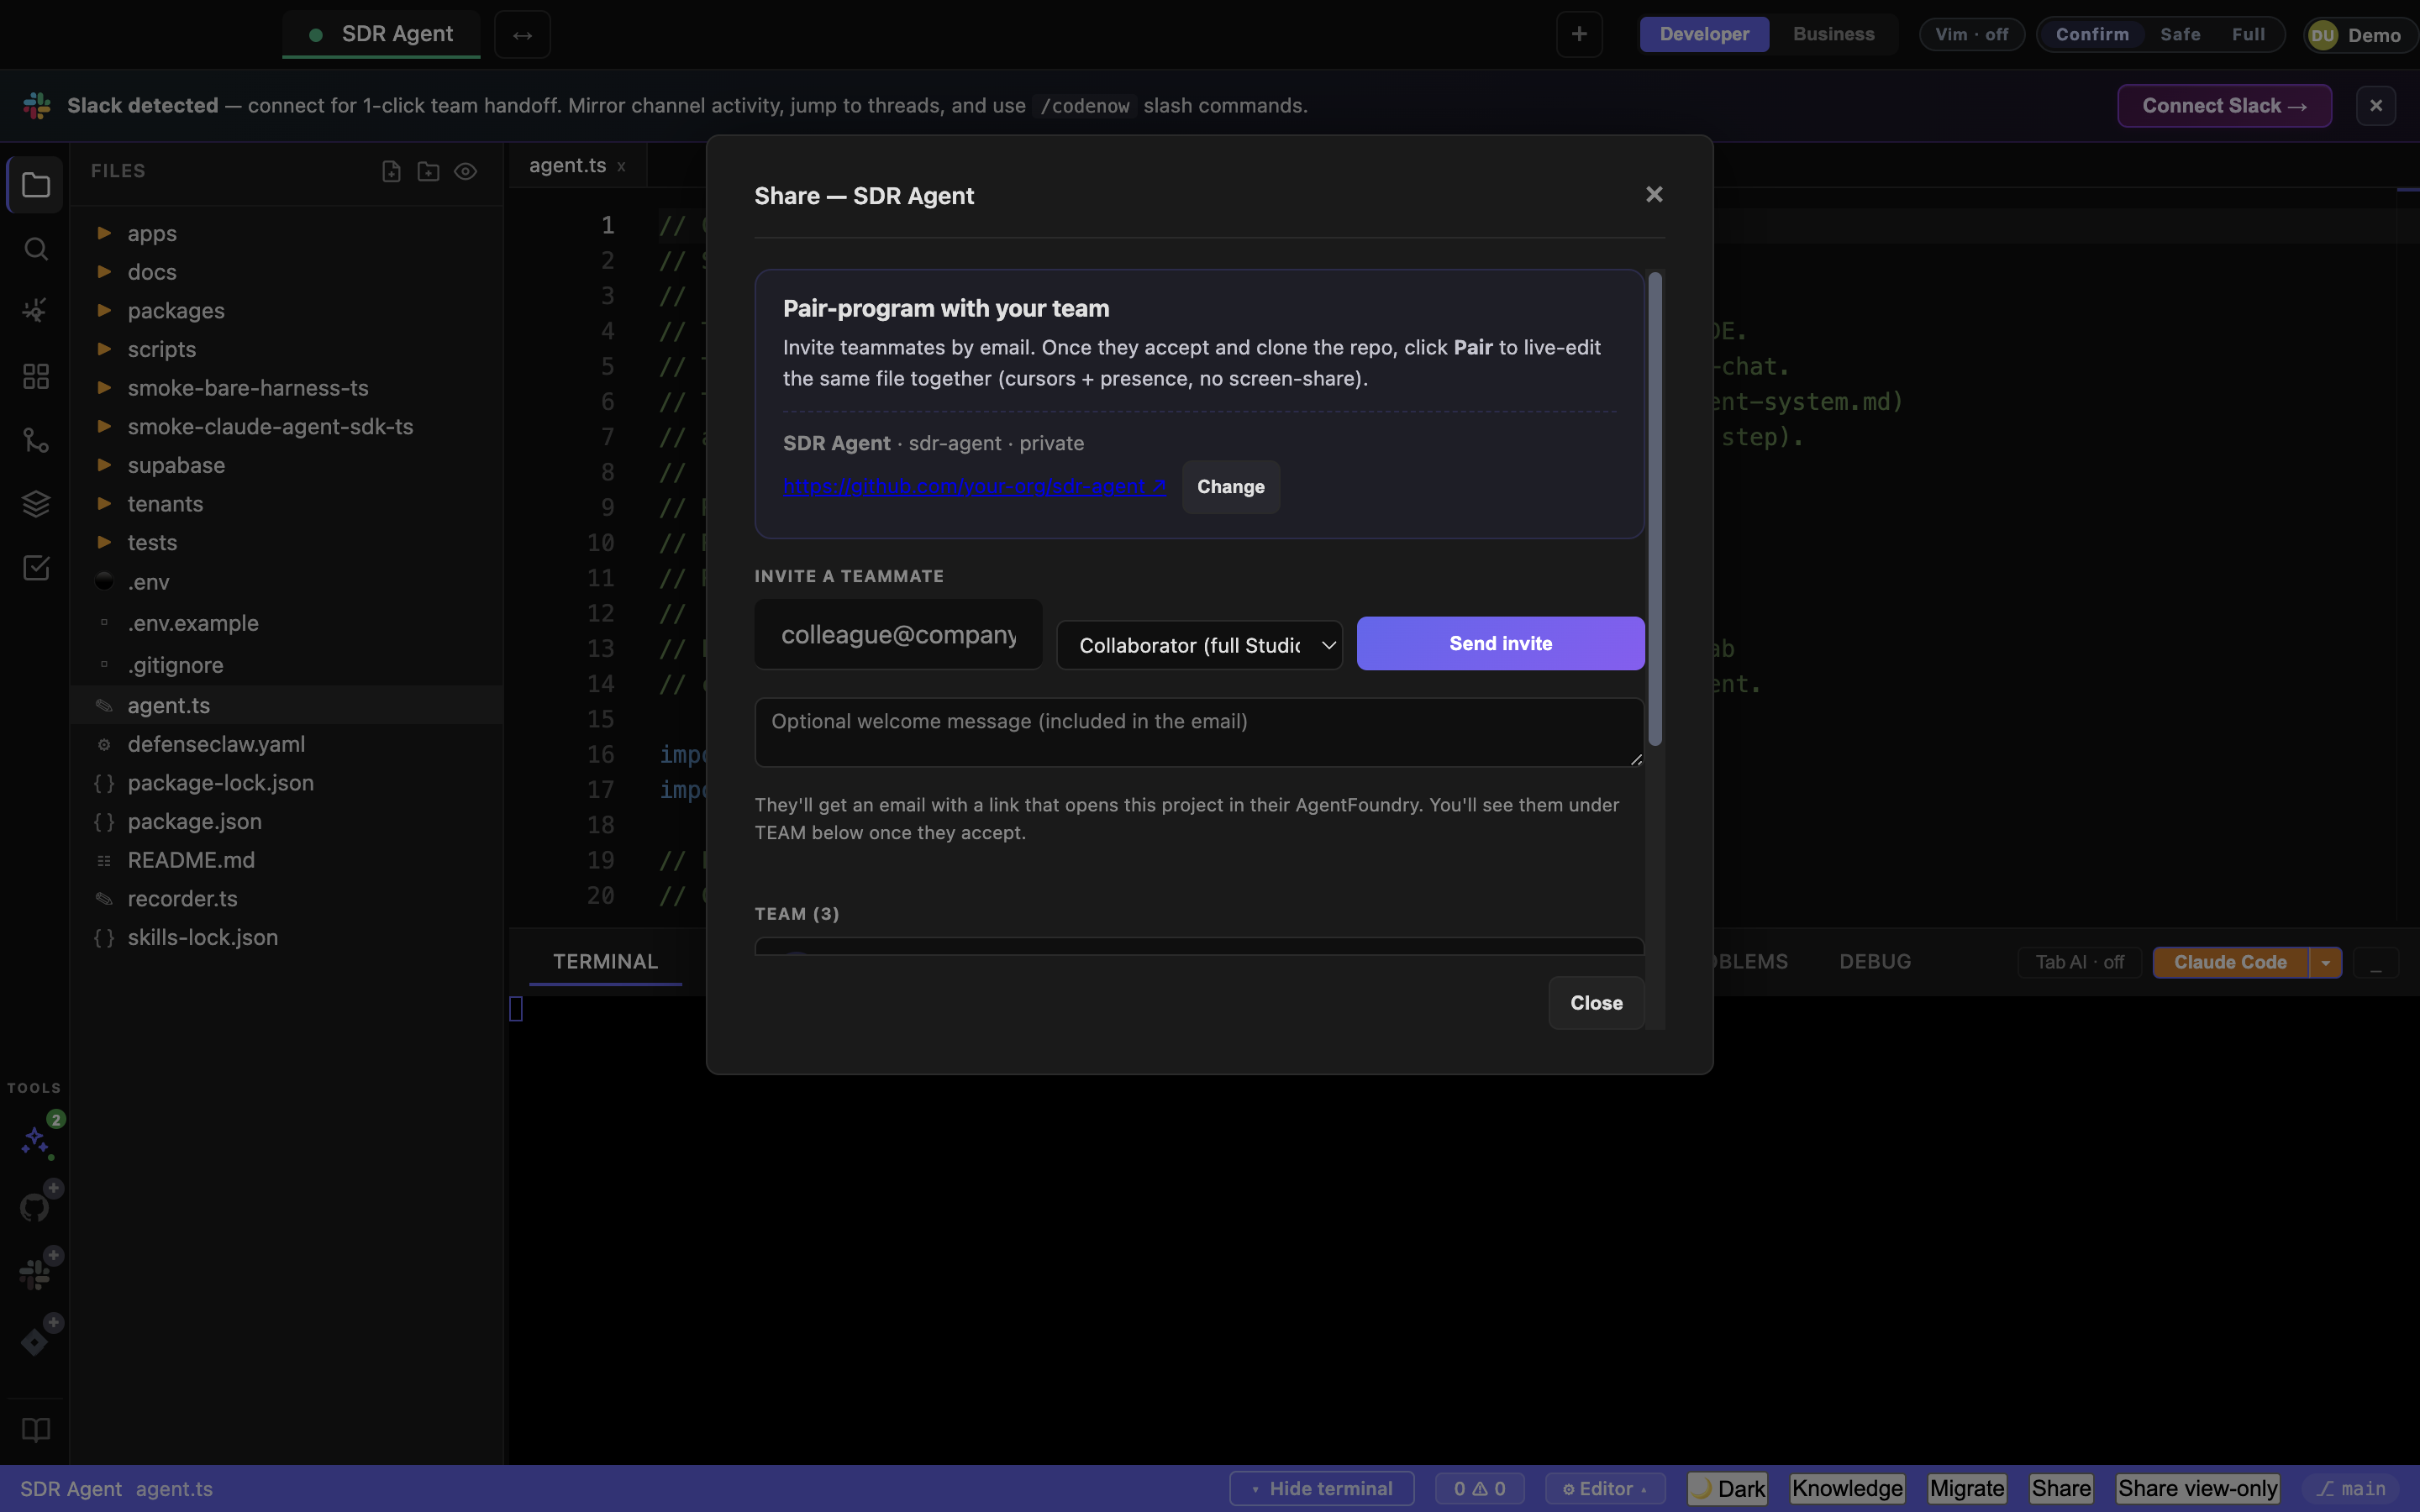Click the DU Demo user avatar
The image size is (2420, 1512).
2322,35
